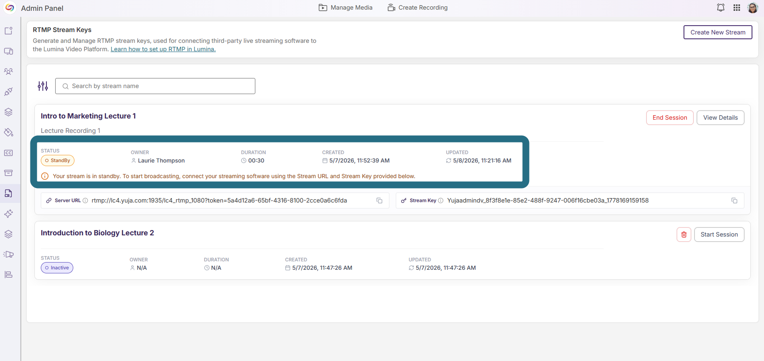
Task: Open the paint bucket branding icon
Action: coord(8,132)
